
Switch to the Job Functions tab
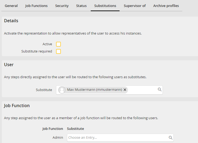pos(36,6)
